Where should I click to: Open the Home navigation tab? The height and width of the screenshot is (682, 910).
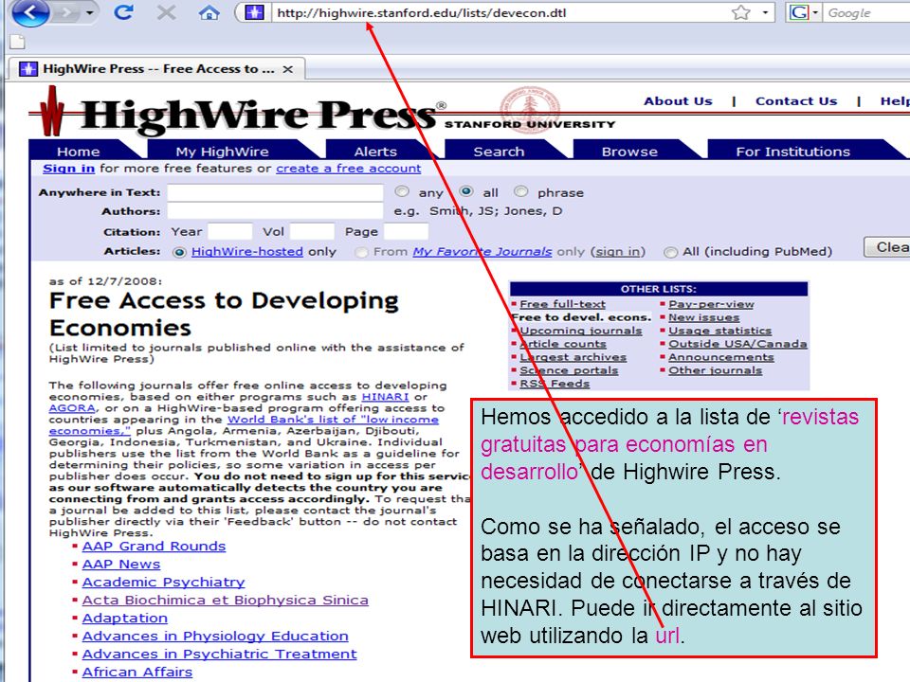pos(79,152)
